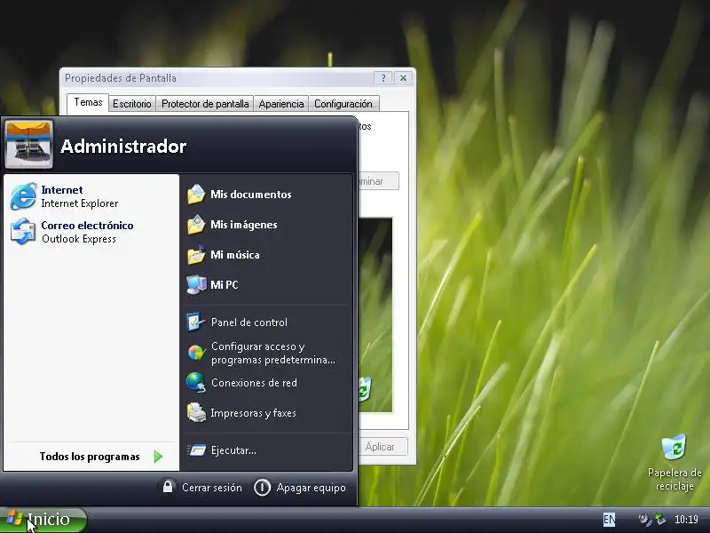Click the network connection tray icon
The image size is (710, 533).
click(x=660, y=519)
